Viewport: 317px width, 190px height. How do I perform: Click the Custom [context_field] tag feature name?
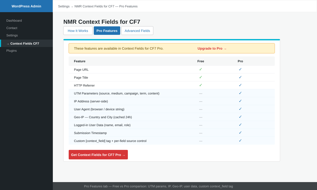110,141
